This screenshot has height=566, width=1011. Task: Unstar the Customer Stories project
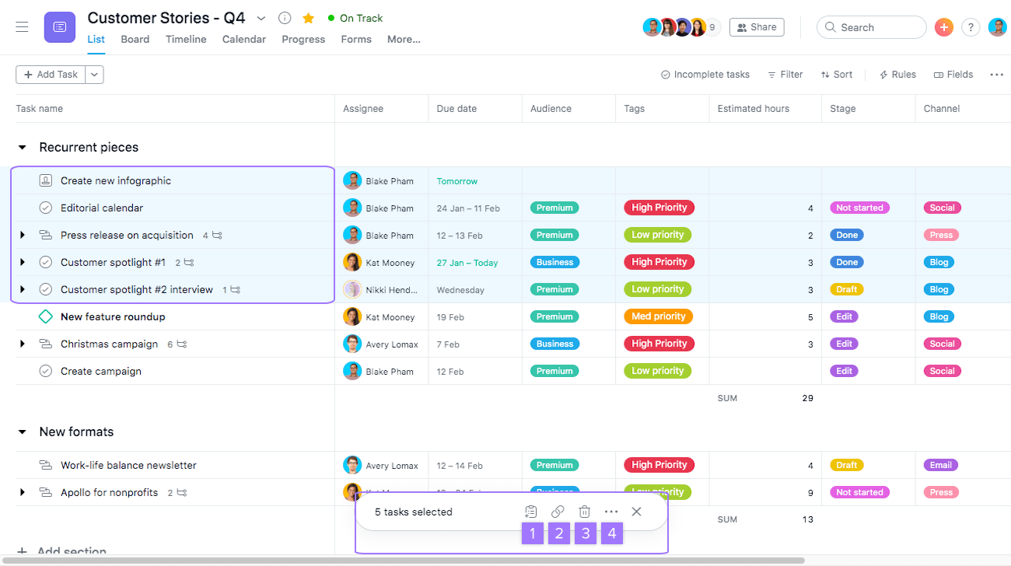pos(308,18)
